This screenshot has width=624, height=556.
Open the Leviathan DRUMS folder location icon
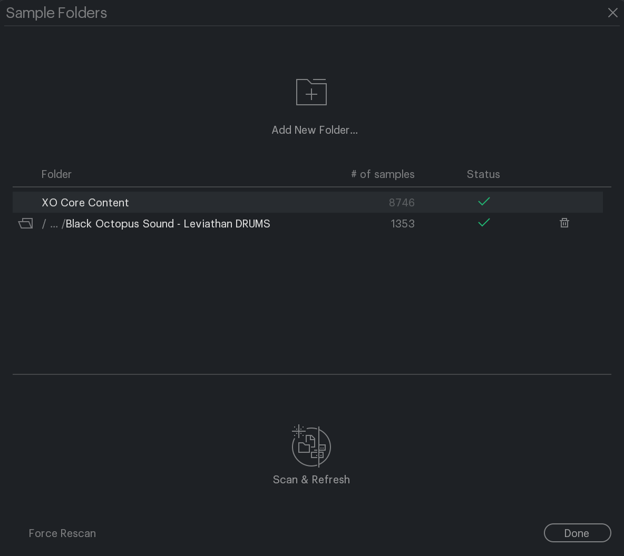pos(25,223)
